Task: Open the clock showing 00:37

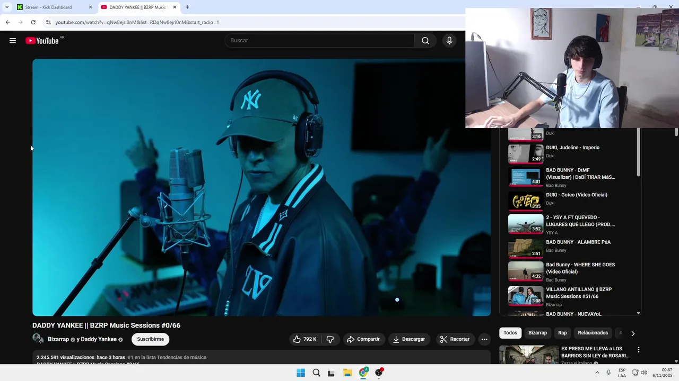Action: pos(662,373)
